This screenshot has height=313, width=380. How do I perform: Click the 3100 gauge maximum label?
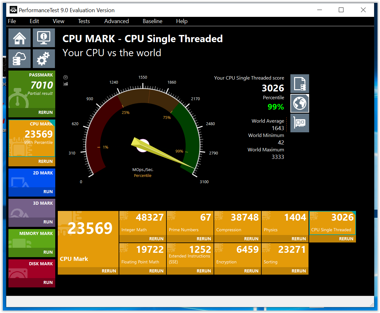click(204, 182)
